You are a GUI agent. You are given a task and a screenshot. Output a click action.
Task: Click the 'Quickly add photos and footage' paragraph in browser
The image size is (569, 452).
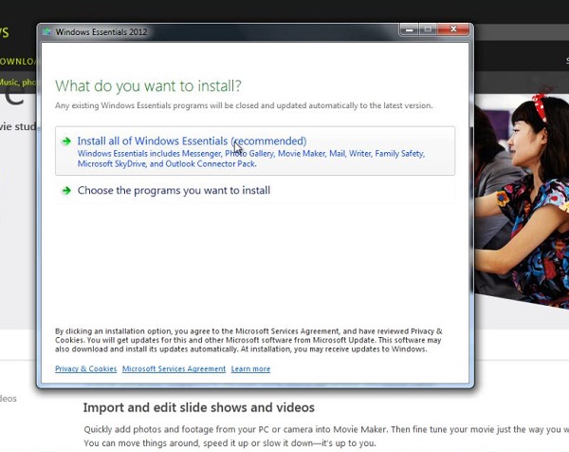click(326, 437)
